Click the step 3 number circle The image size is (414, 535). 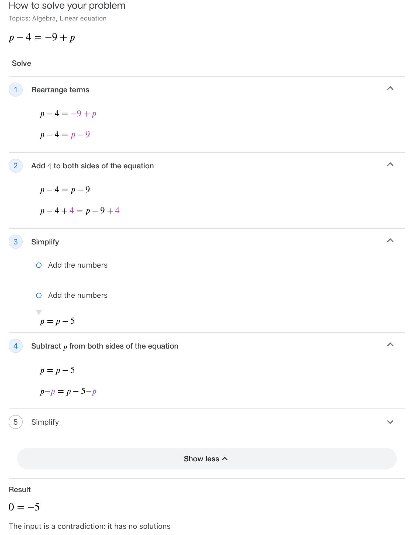click(x=16, y=242)
